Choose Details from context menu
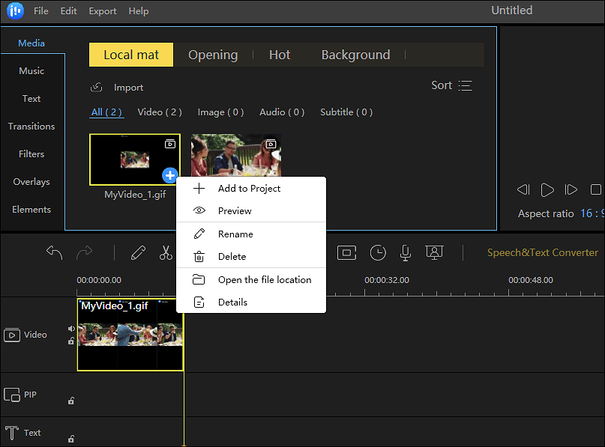Image resolution: width=605 pixels, height=447 pixels. [x=251, y=302]
